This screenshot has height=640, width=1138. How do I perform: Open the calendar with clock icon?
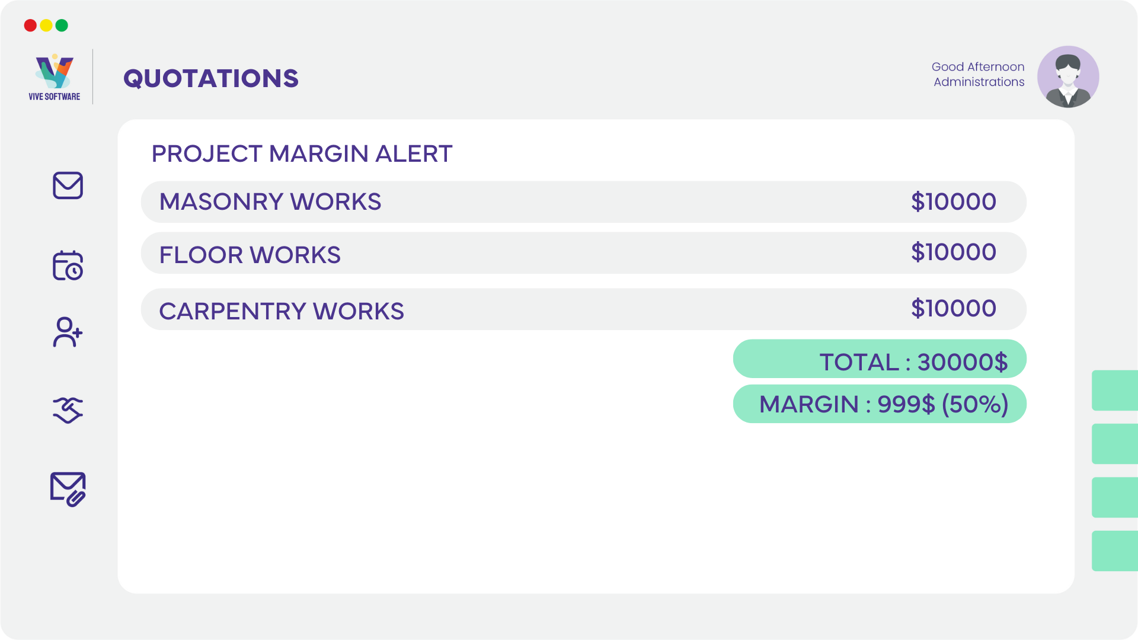(x=68, y=265)
